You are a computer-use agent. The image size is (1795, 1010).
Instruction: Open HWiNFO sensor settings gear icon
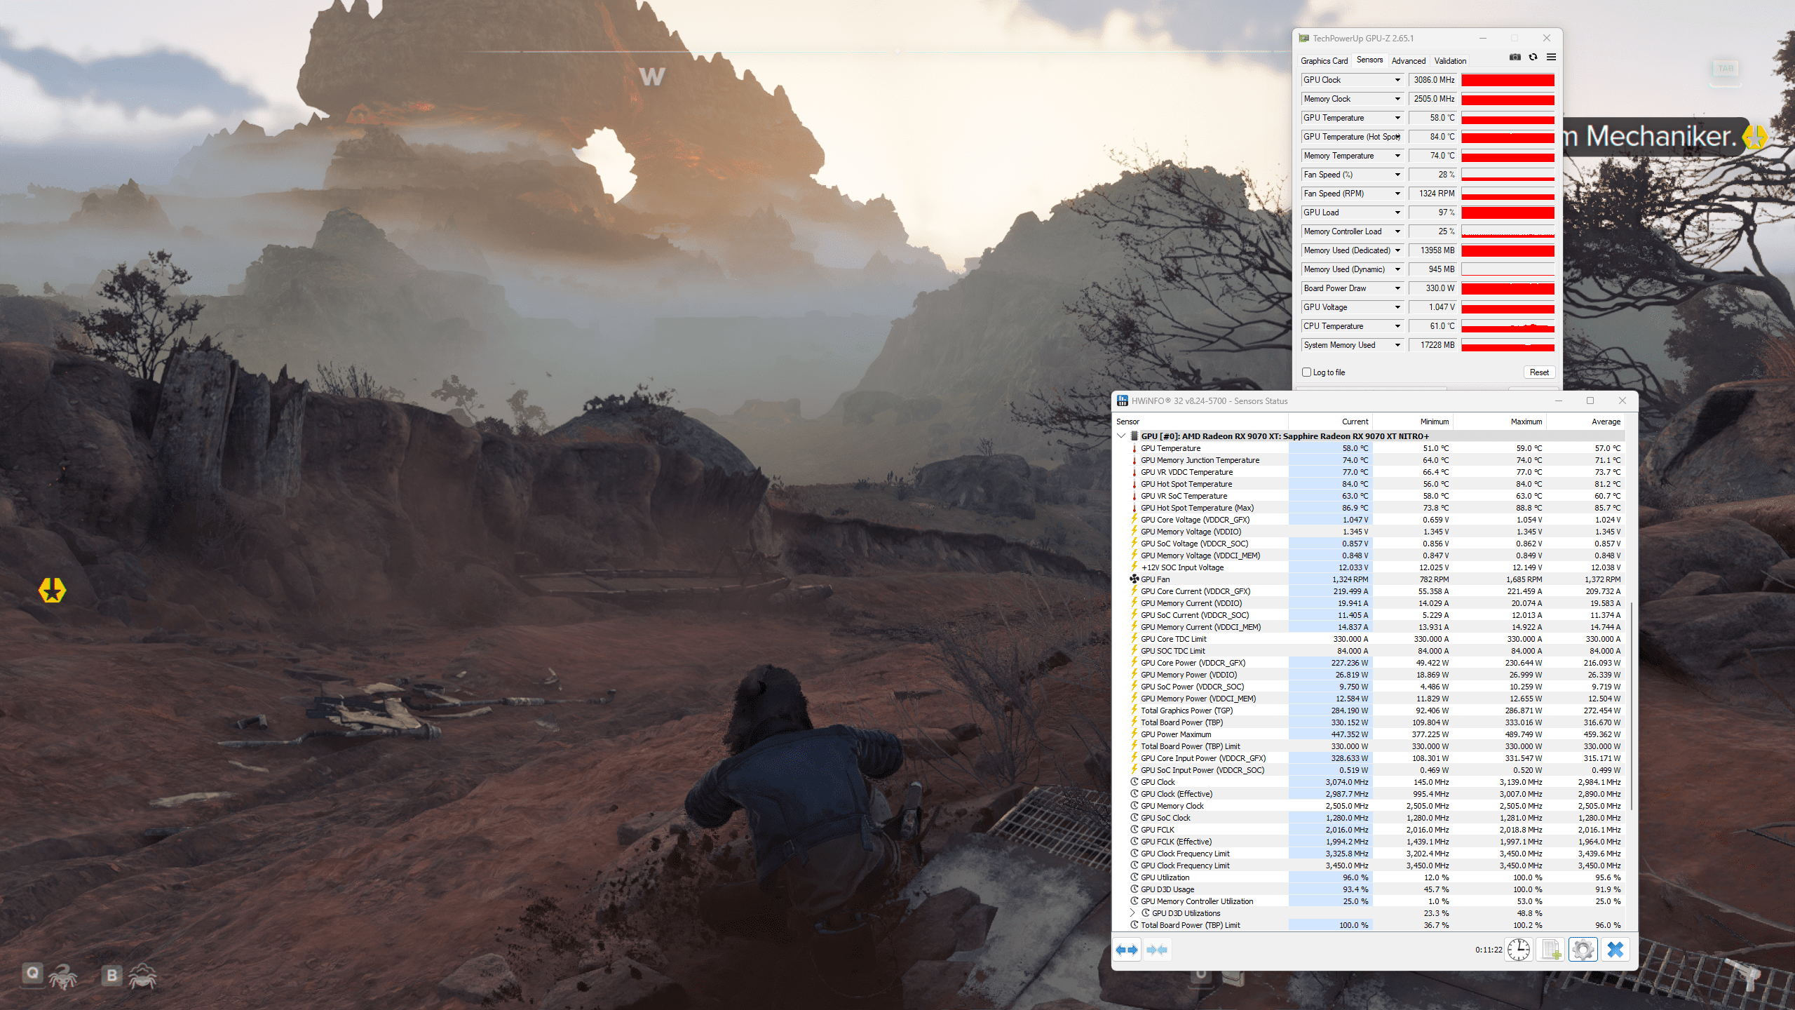(x=1583, y=950)
